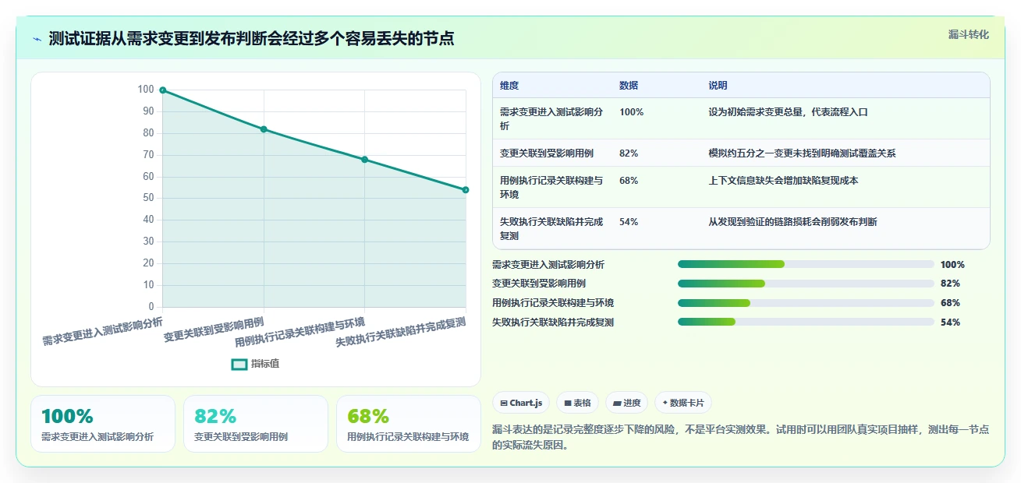This screenshot has height=483, width=1021.
Task: Click the 82% value in the table
Action: tap(629, 153)
